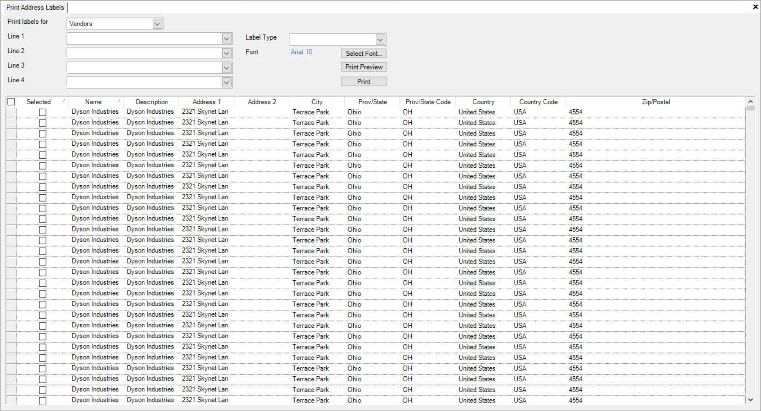Open Print Preview

364,67
